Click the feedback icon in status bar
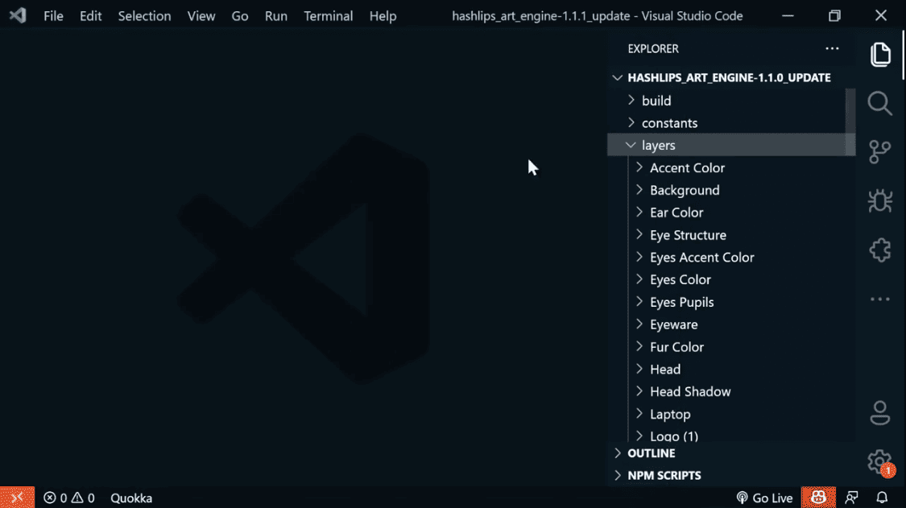Image resolution: width=906 pixels, height=508 pixels. (x=852, y=498)
